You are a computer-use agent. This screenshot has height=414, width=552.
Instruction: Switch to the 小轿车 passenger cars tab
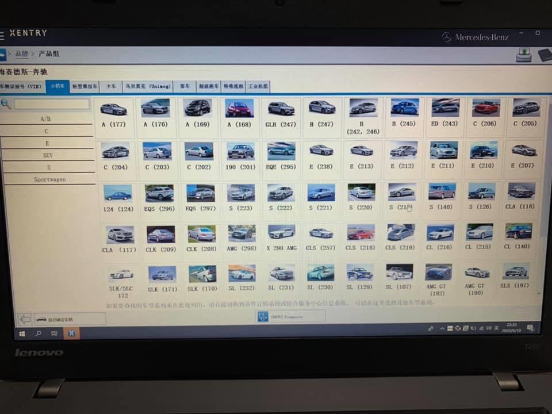click(57, 86)
